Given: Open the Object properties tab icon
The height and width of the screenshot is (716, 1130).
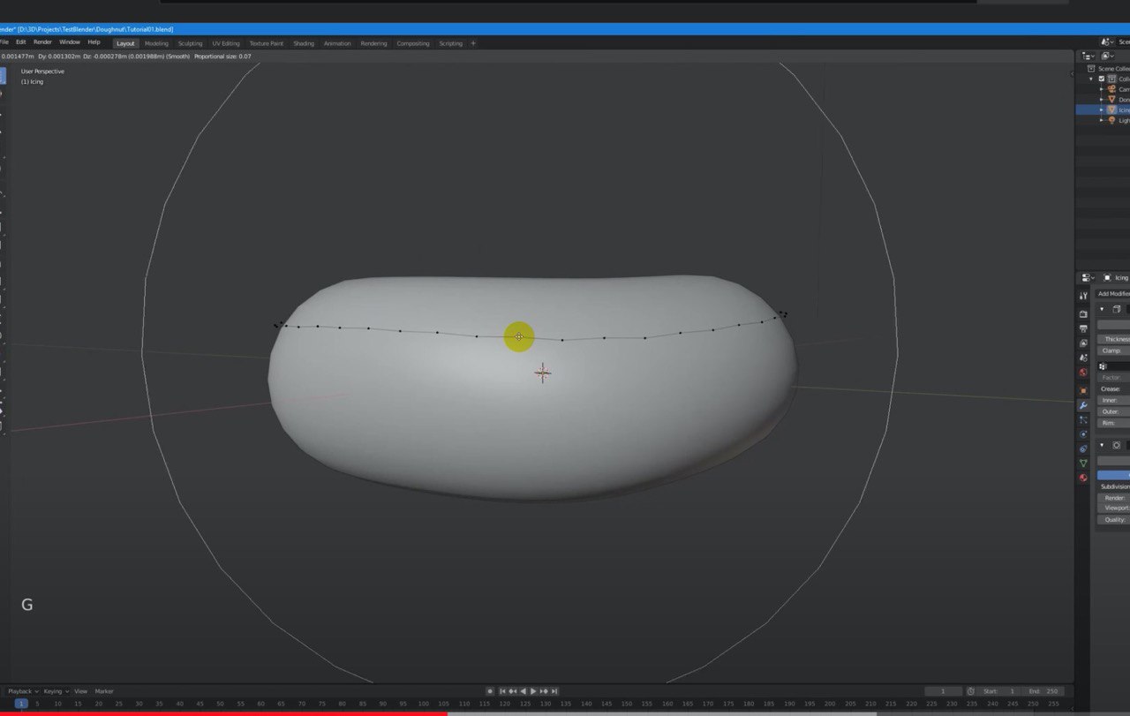Looking at the screenshot, I should pos(1083,390).
